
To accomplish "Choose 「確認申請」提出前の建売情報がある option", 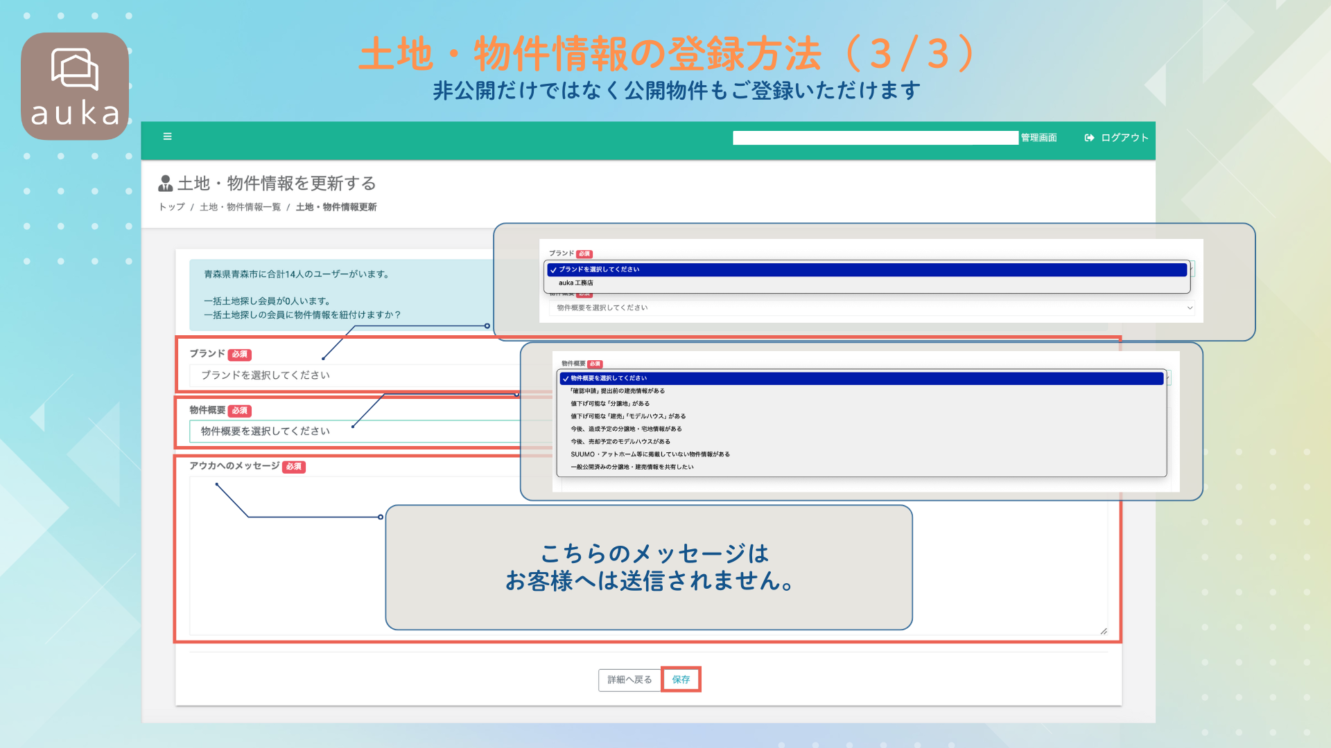I will [862, 391].
